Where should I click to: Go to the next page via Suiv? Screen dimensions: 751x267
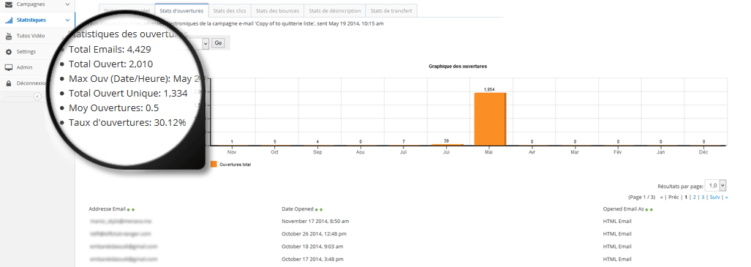click(714, 197)
